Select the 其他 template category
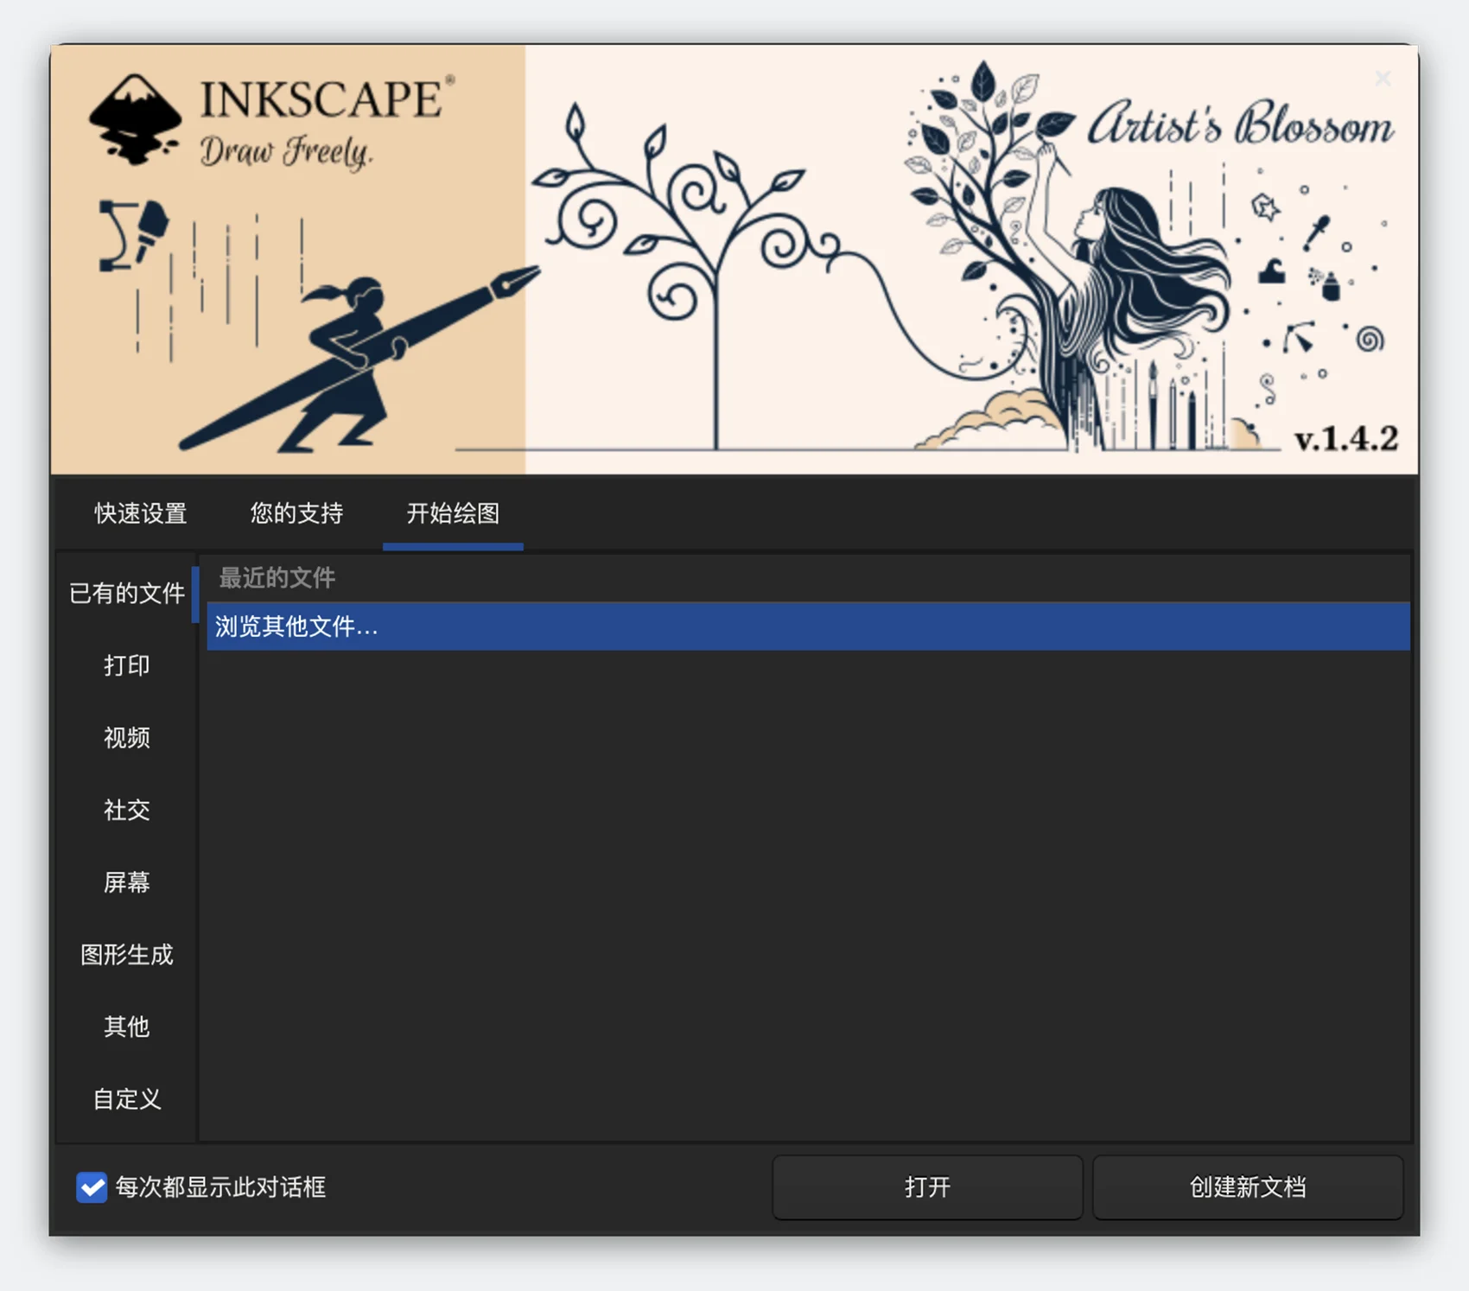The height and width of the screenshot is (1291, 1469). [x=127, y=1027]
